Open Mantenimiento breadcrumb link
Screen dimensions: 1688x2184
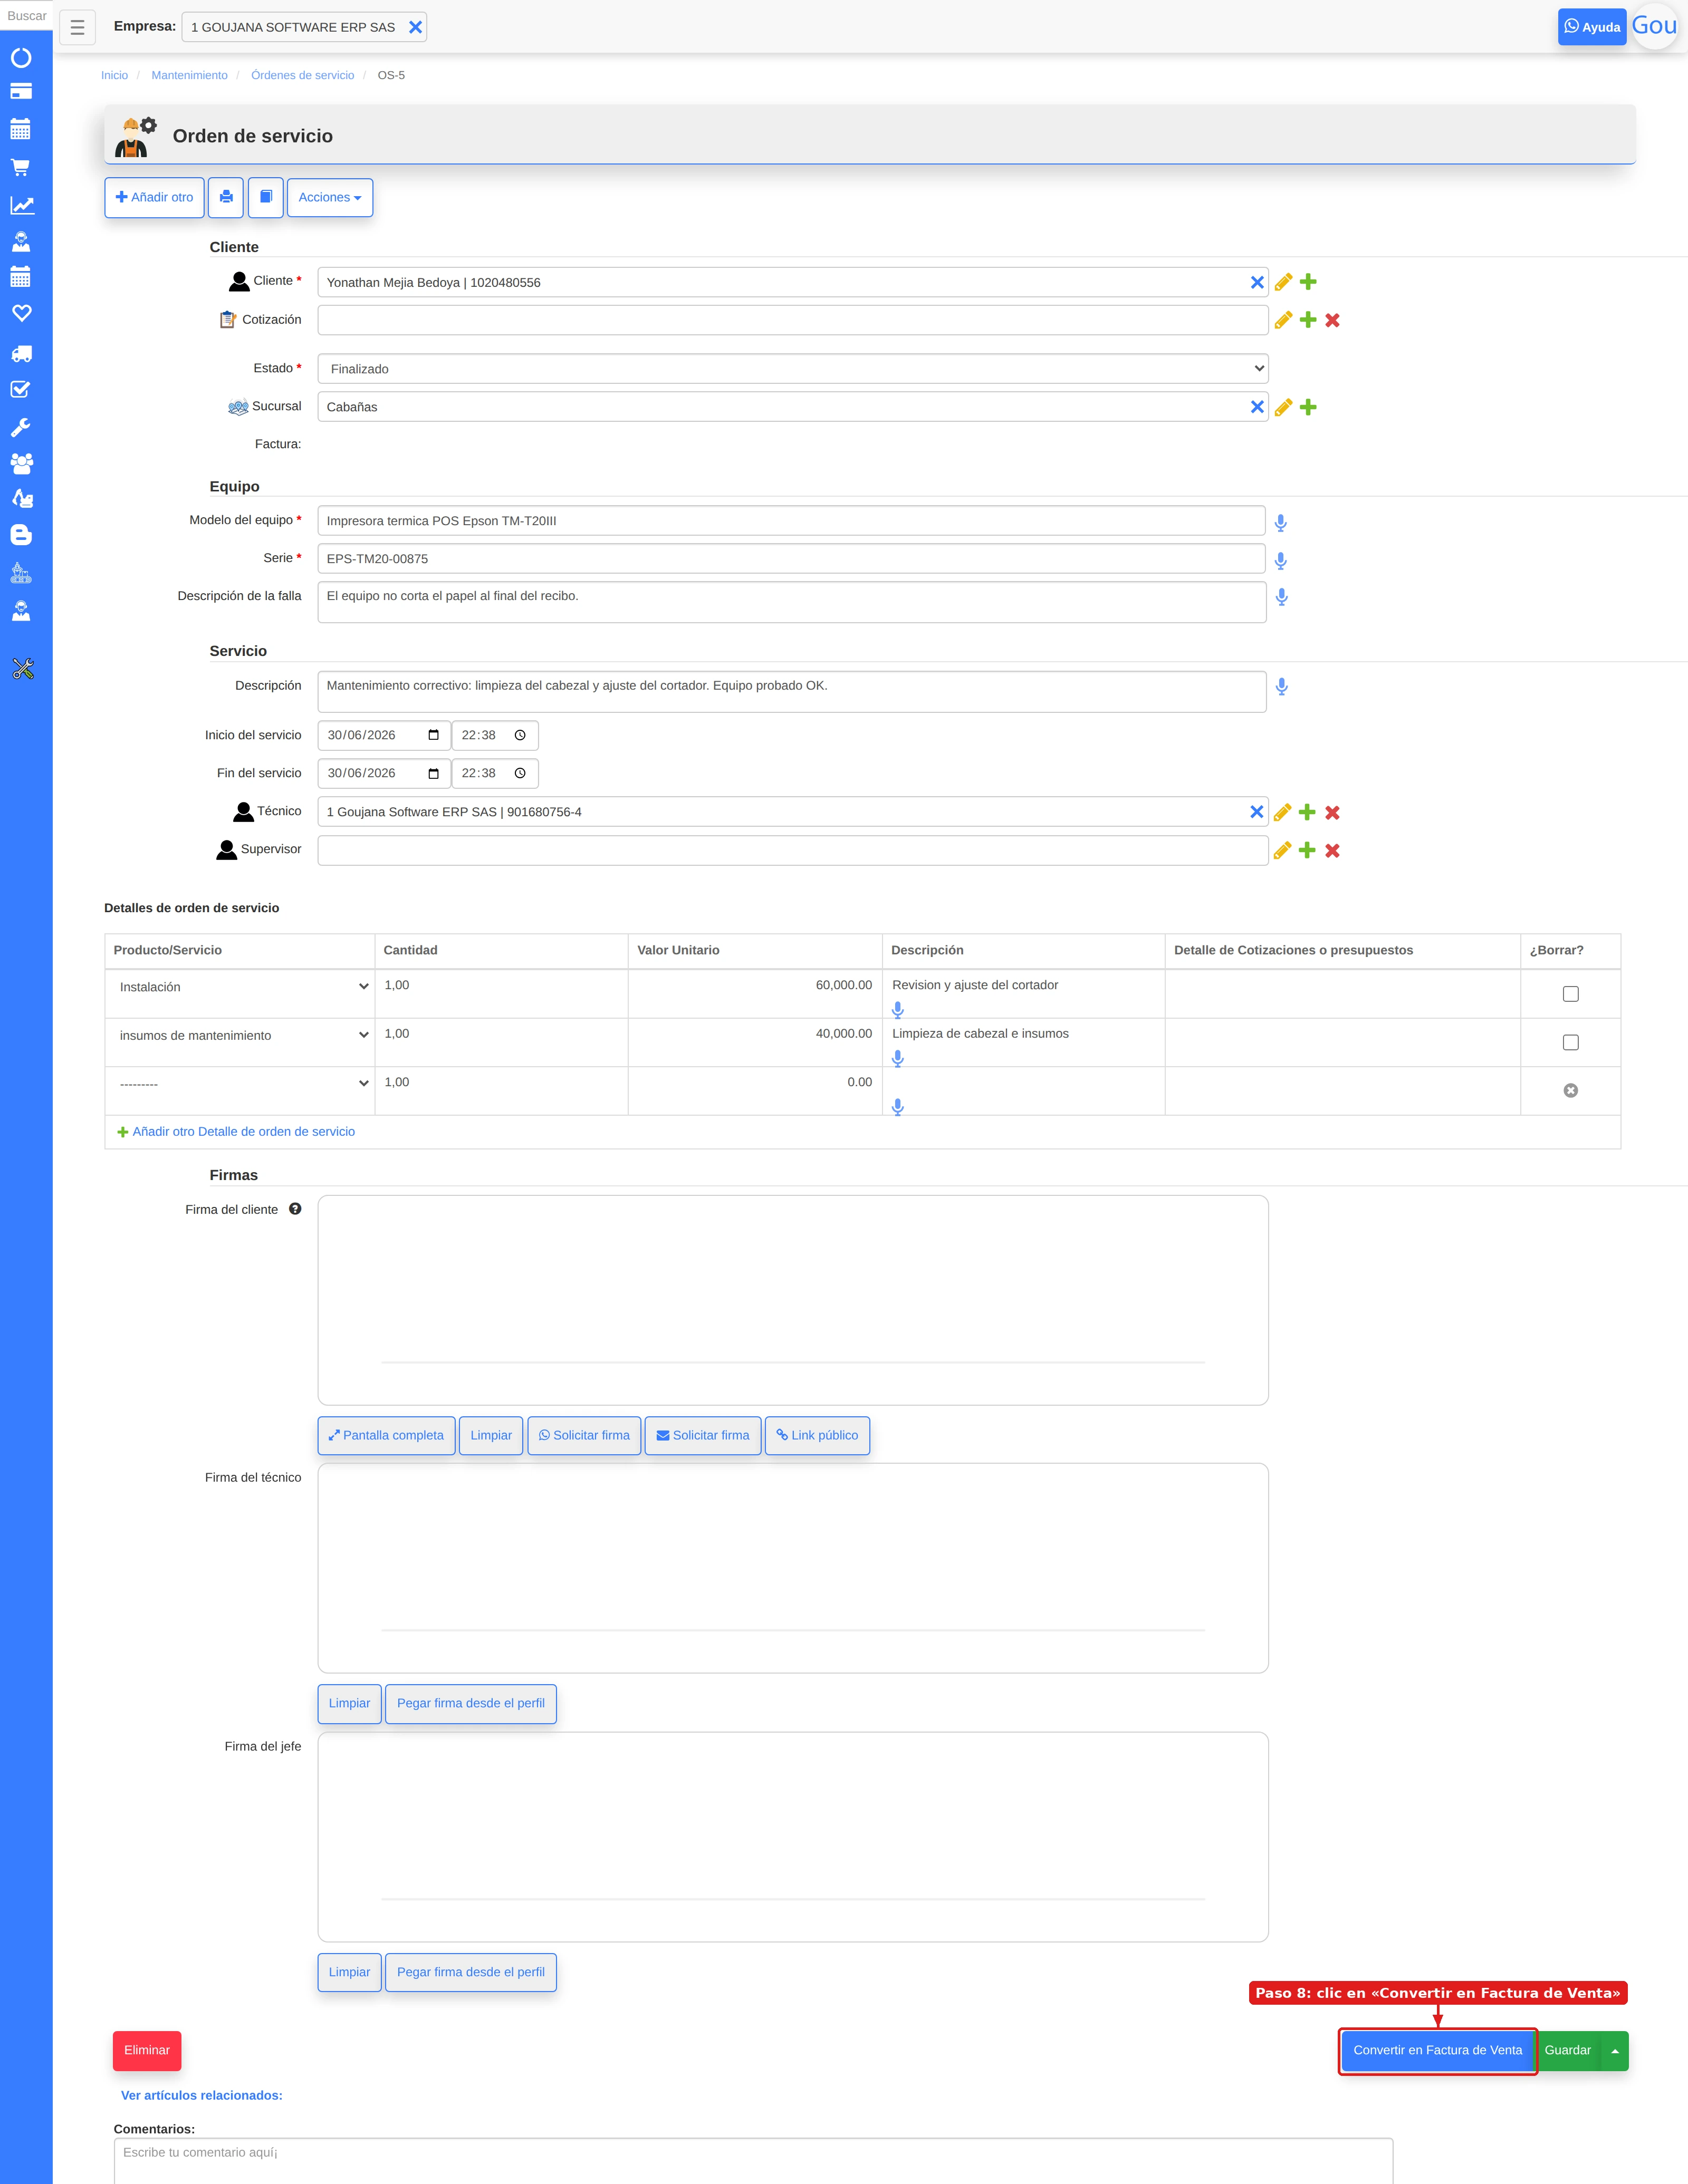[x=189, y=75]
